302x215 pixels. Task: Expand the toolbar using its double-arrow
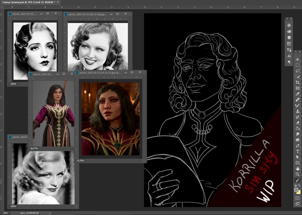coord(296,52)
